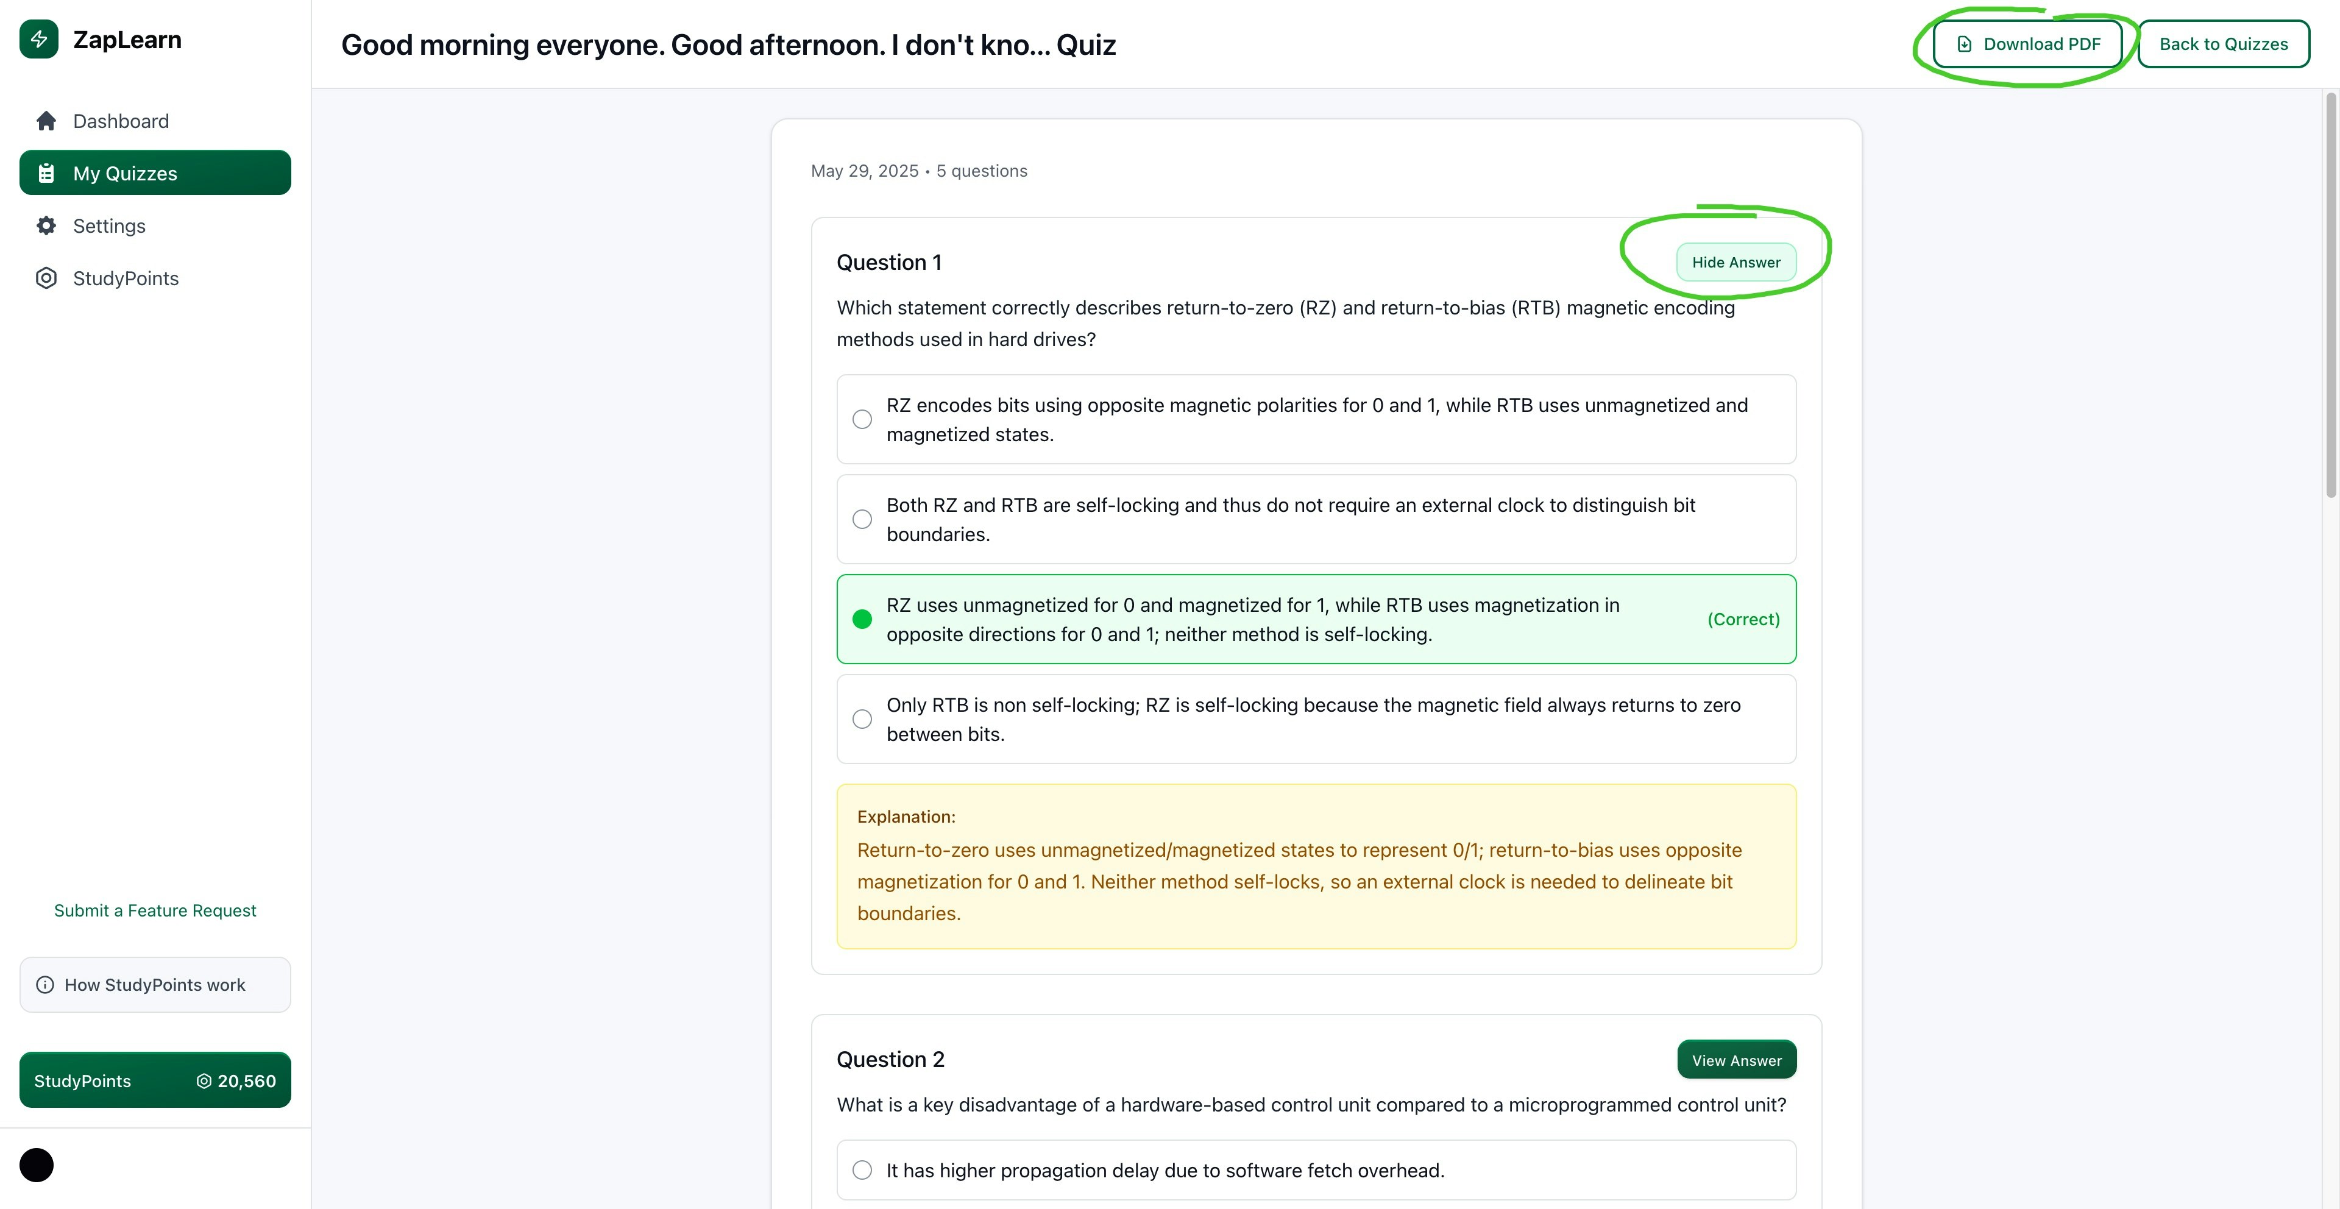Viewport: 2340px width, 1209px height.
Task: Click the Return-to-zero explanation paragraph
Action: point(1299,881)
